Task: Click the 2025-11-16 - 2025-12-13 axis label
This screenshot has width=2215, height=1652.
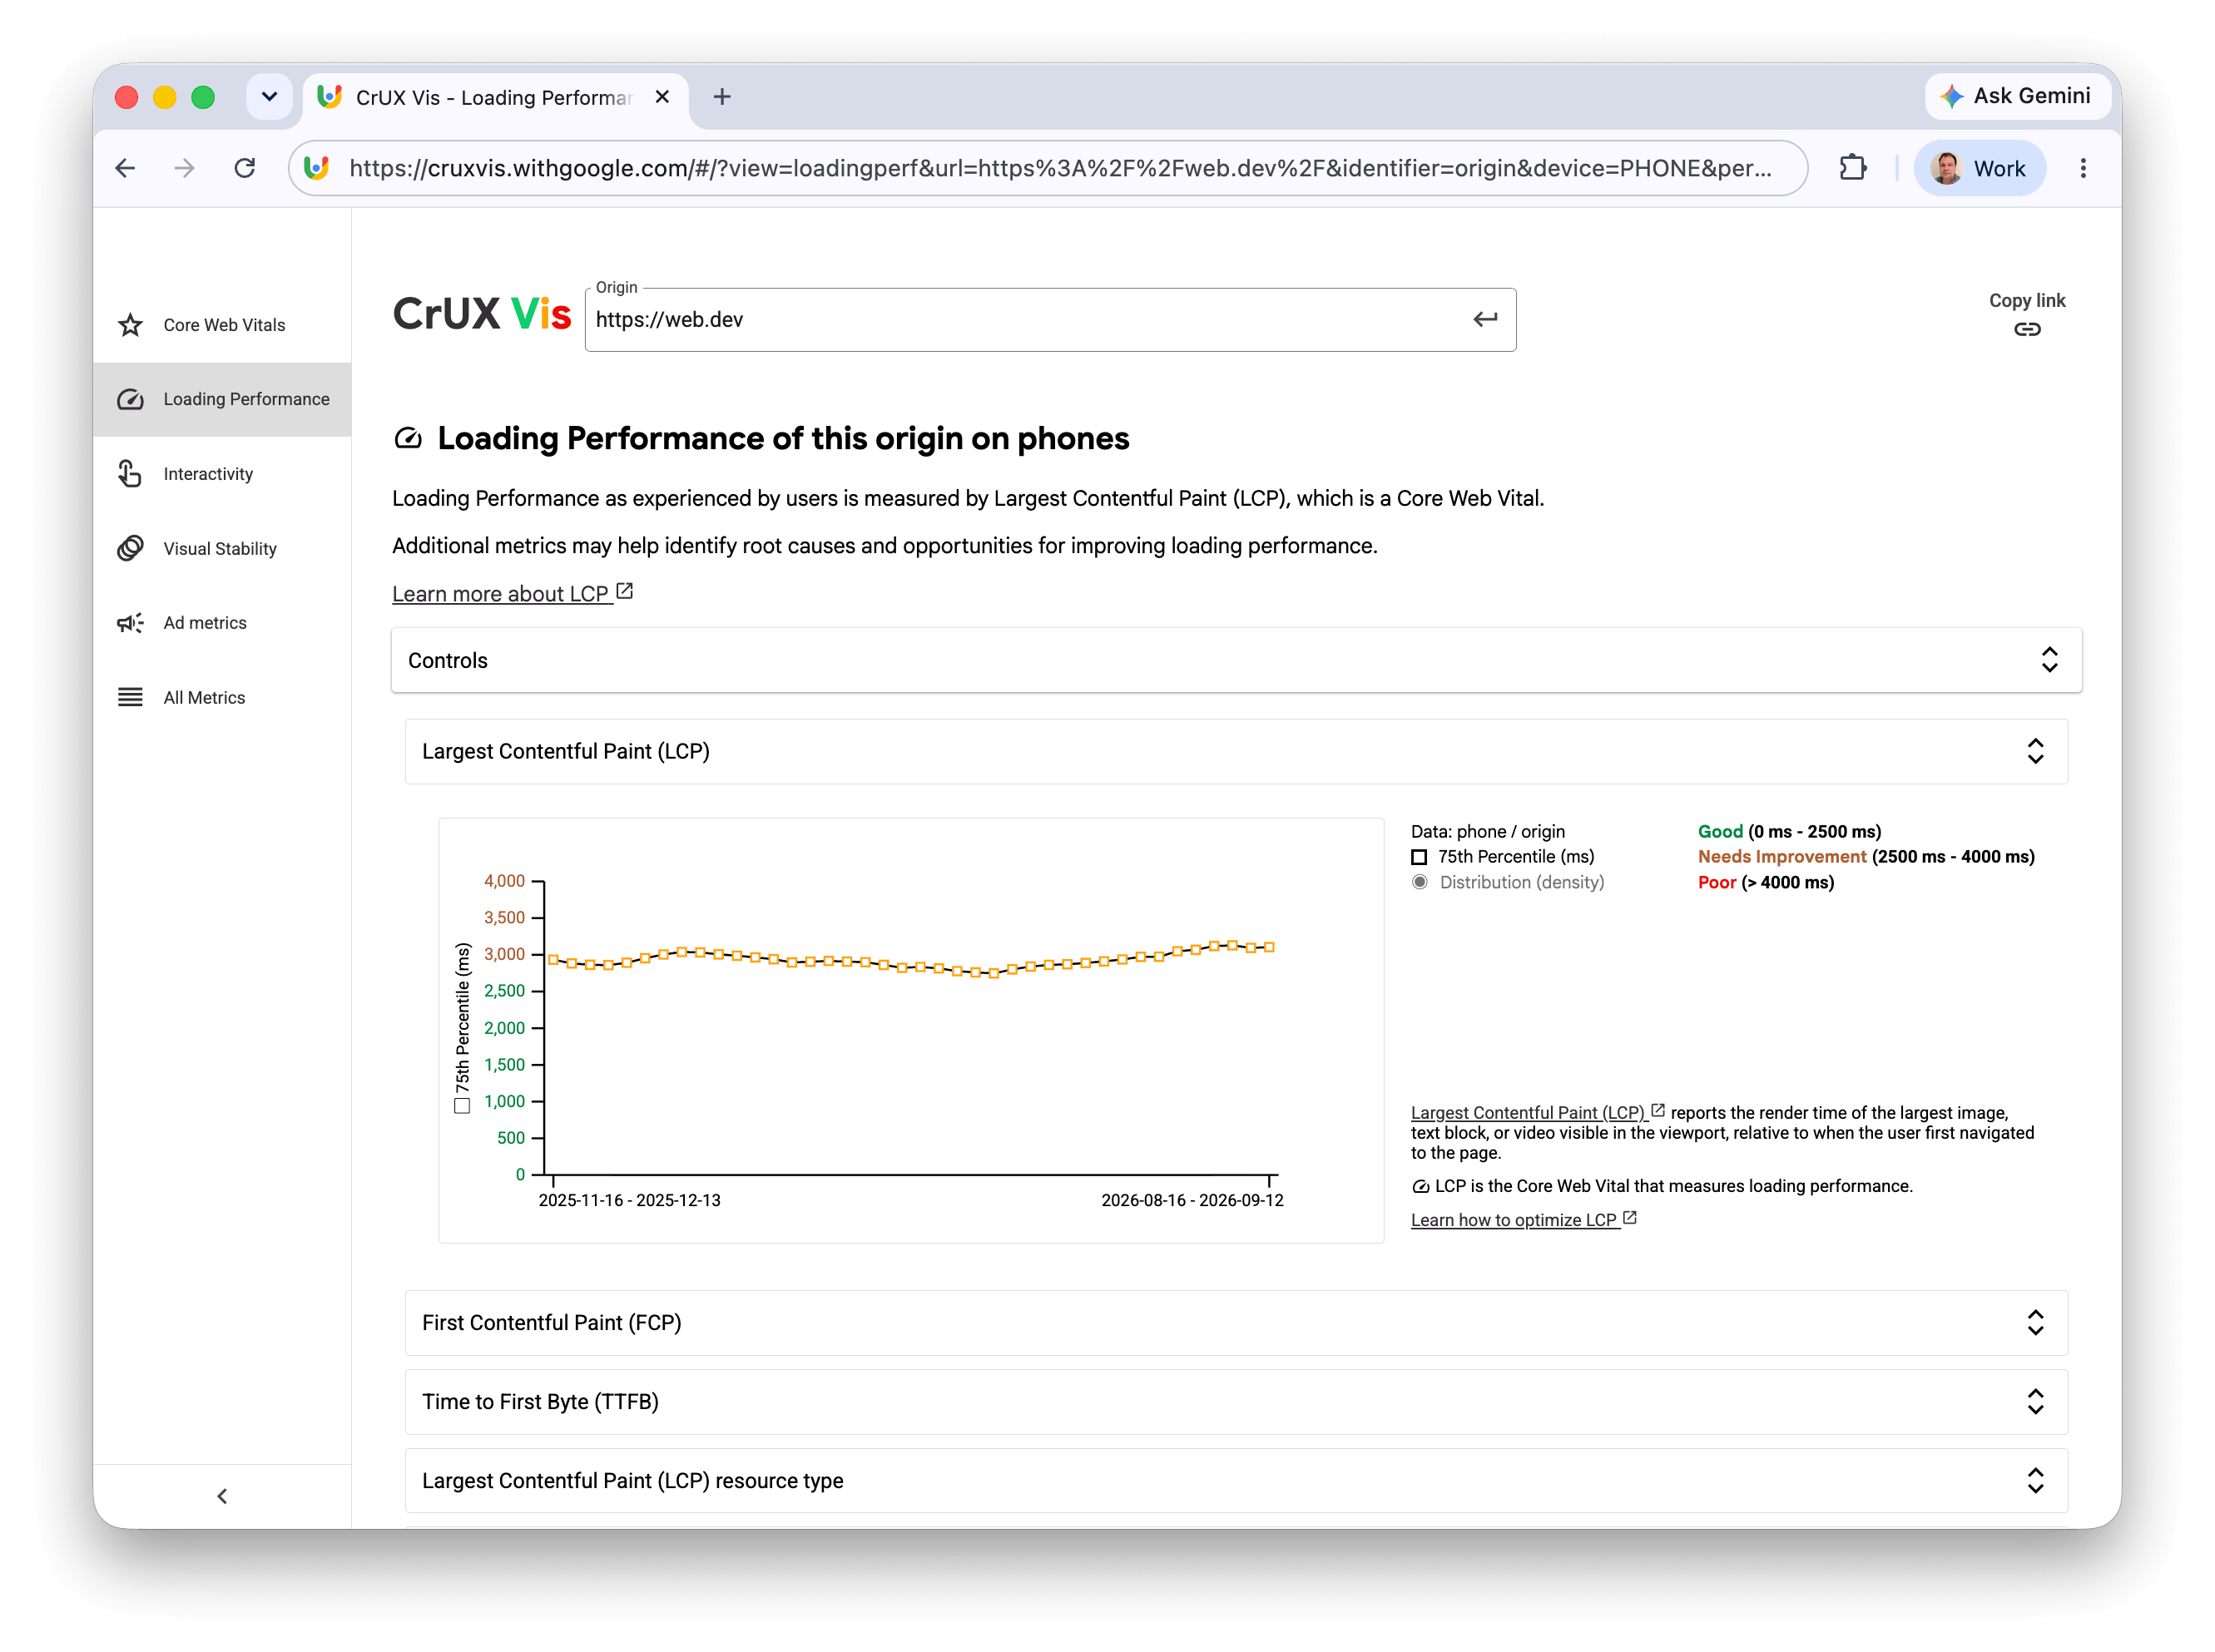Action: (629, 1200)
